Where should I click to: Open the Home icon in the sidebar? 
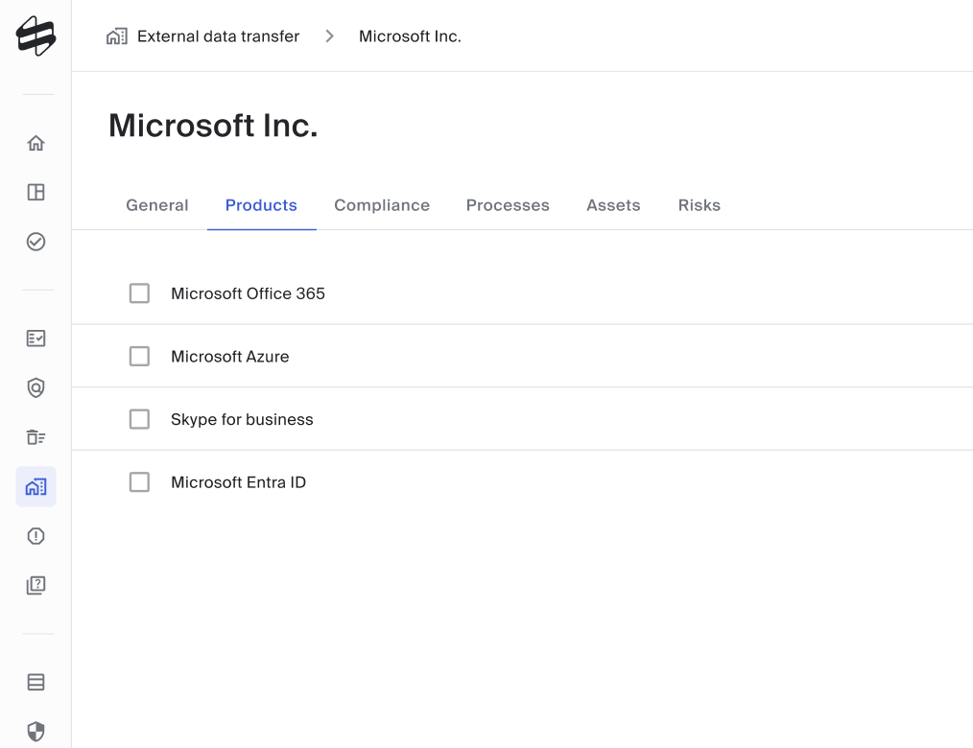pyautogui.click(x=36, y=143)
